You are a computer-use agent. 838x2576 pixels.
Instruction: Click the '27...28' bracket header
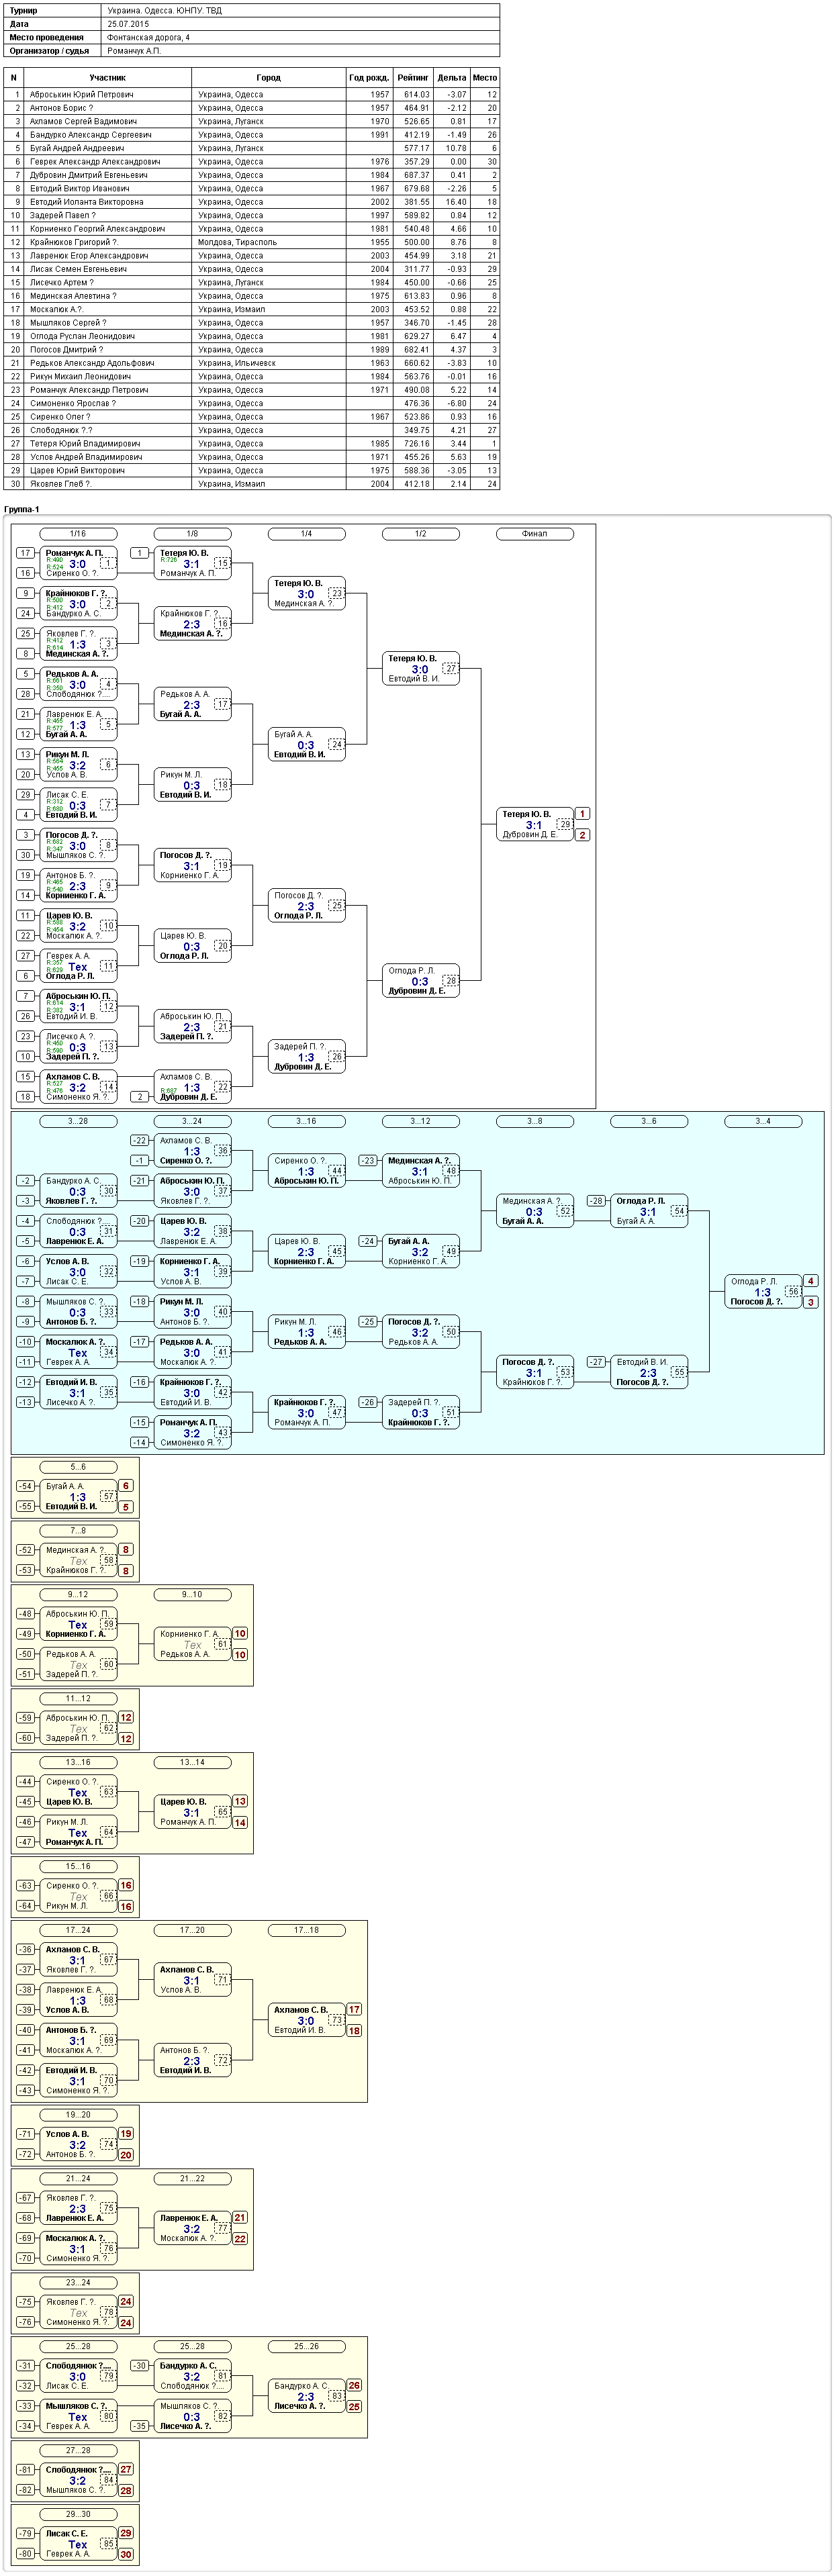[78, 2451]
